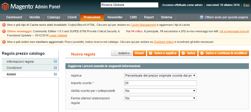Viewport: 251px width, 112px height.
Task: Open the Applica dropdown
Action: tap(160, 76)
